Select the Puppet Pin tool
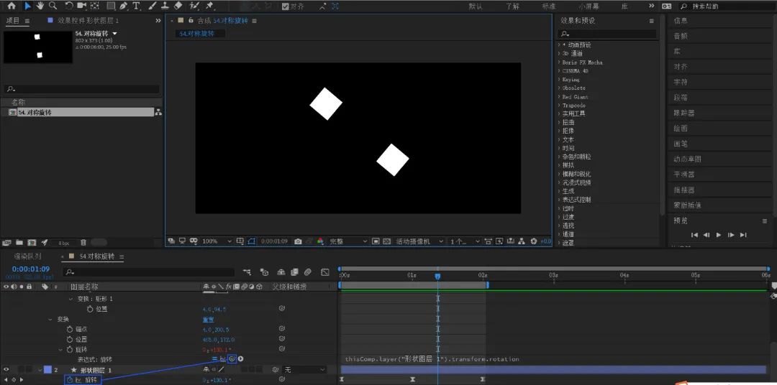 pos(209,6)
